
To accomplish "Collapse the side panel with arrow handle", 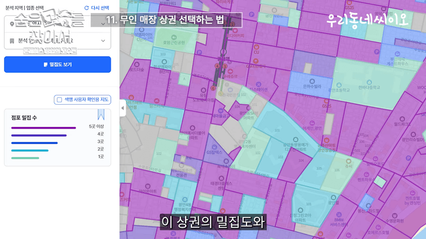I will 122,107.
